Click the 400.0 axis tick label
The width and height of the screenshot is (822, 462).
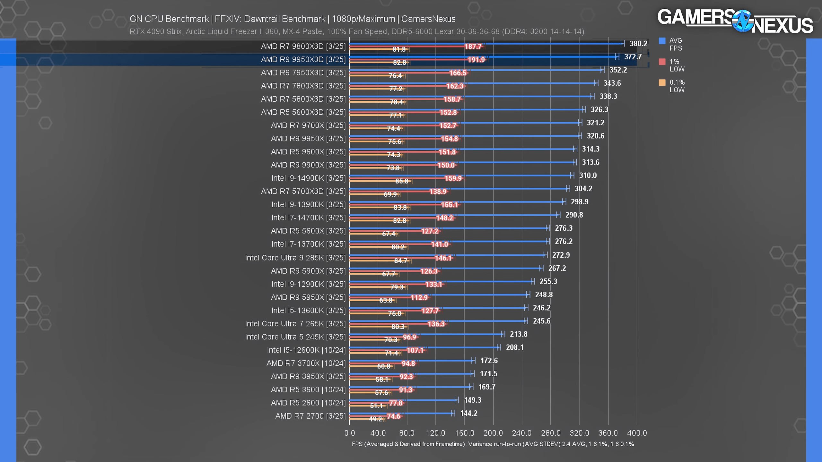(x=637, y=433)
